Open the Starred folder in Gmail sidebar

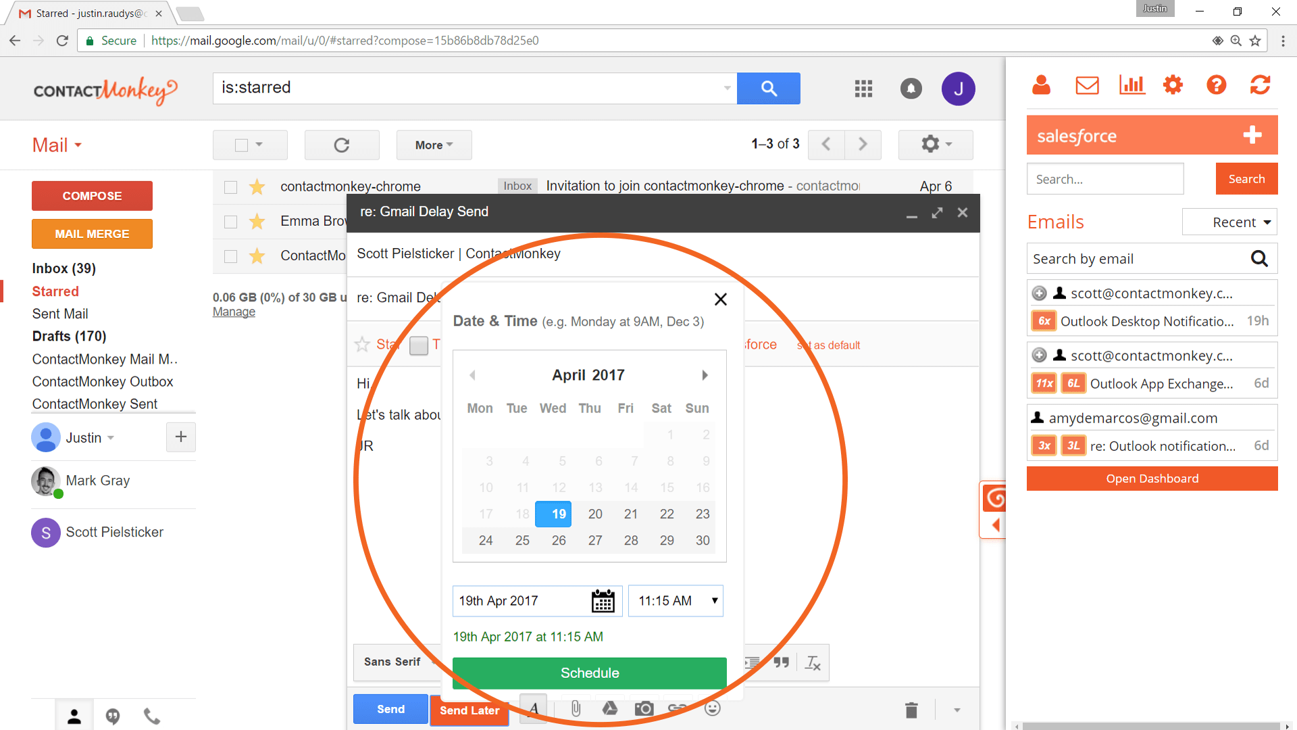coord(55,291)
